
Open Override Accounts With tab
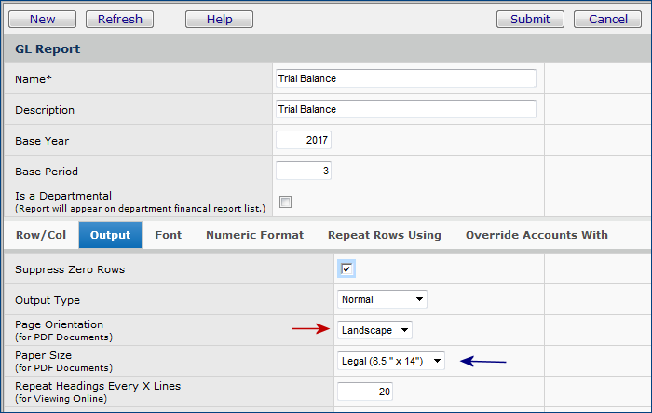click(x=537, y=235)
